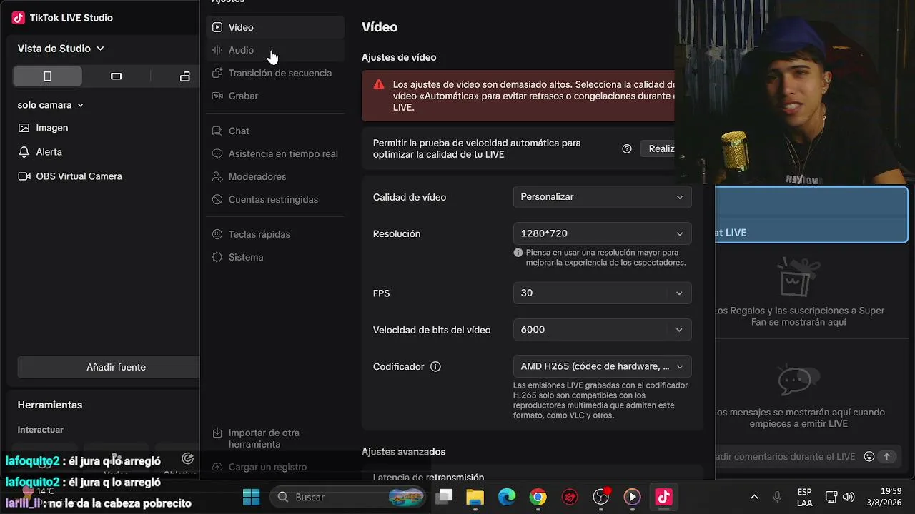Open the Codificador AMD H265 dropdown
The height and width of the screenshot is (514, 915).
[602, 366]
